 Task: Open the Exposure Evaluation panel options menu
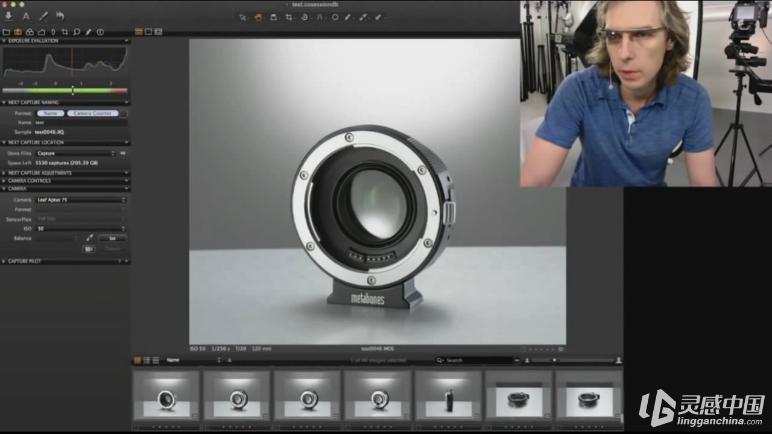point(127,41)
